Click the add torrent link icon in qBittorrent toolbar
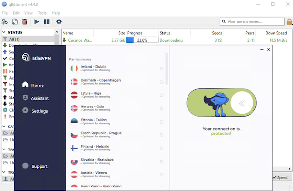This screenshot has width=293, height=191. coord(5,21)
